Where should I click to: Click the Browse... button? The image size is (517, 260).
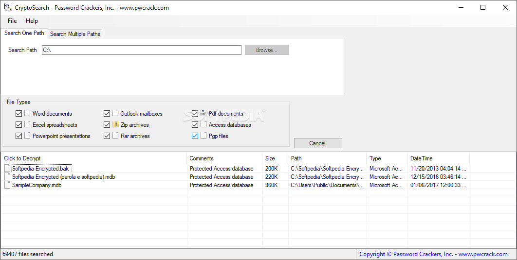[267, 50]
